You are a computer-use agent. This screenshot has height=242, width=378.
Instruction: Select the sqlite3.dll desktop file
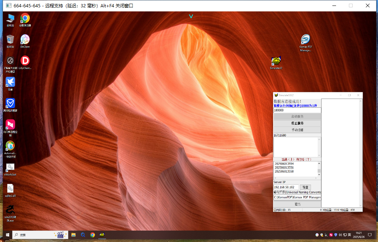click(10, 191)
